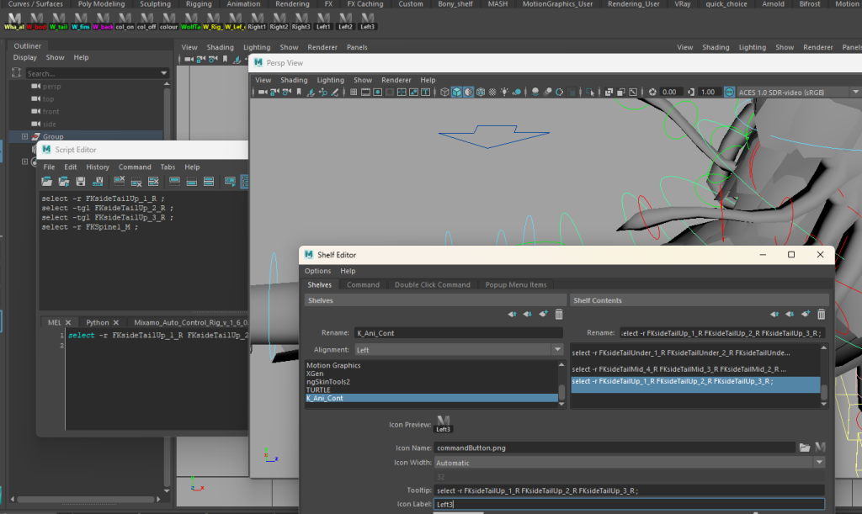Screen dimensions: 862x514
Task: Click the Tooltip input field
Action: 629,490
